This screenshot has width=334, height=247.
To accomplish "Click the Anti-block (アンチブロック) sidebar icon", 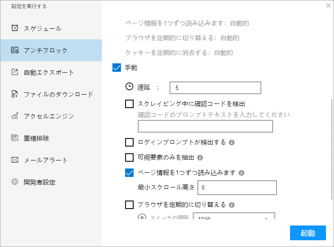I will click(x=15, y=50).
